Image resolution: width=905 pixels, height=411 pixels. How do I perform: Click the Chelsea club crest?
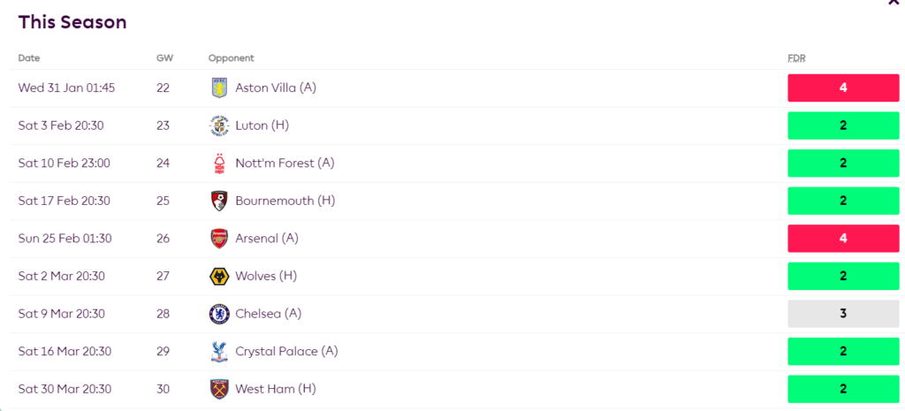(x=219, y=314)
